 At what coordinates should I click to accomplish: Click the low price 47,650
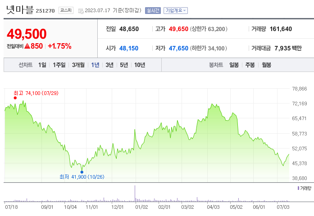pyautogui.click(x=178, y=48)
